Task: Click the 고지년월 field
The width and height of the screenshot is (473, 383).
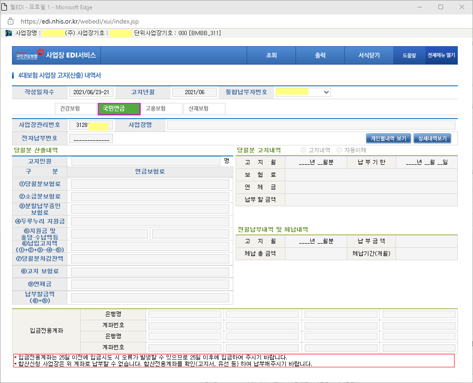Action: [x=195, y=92]
